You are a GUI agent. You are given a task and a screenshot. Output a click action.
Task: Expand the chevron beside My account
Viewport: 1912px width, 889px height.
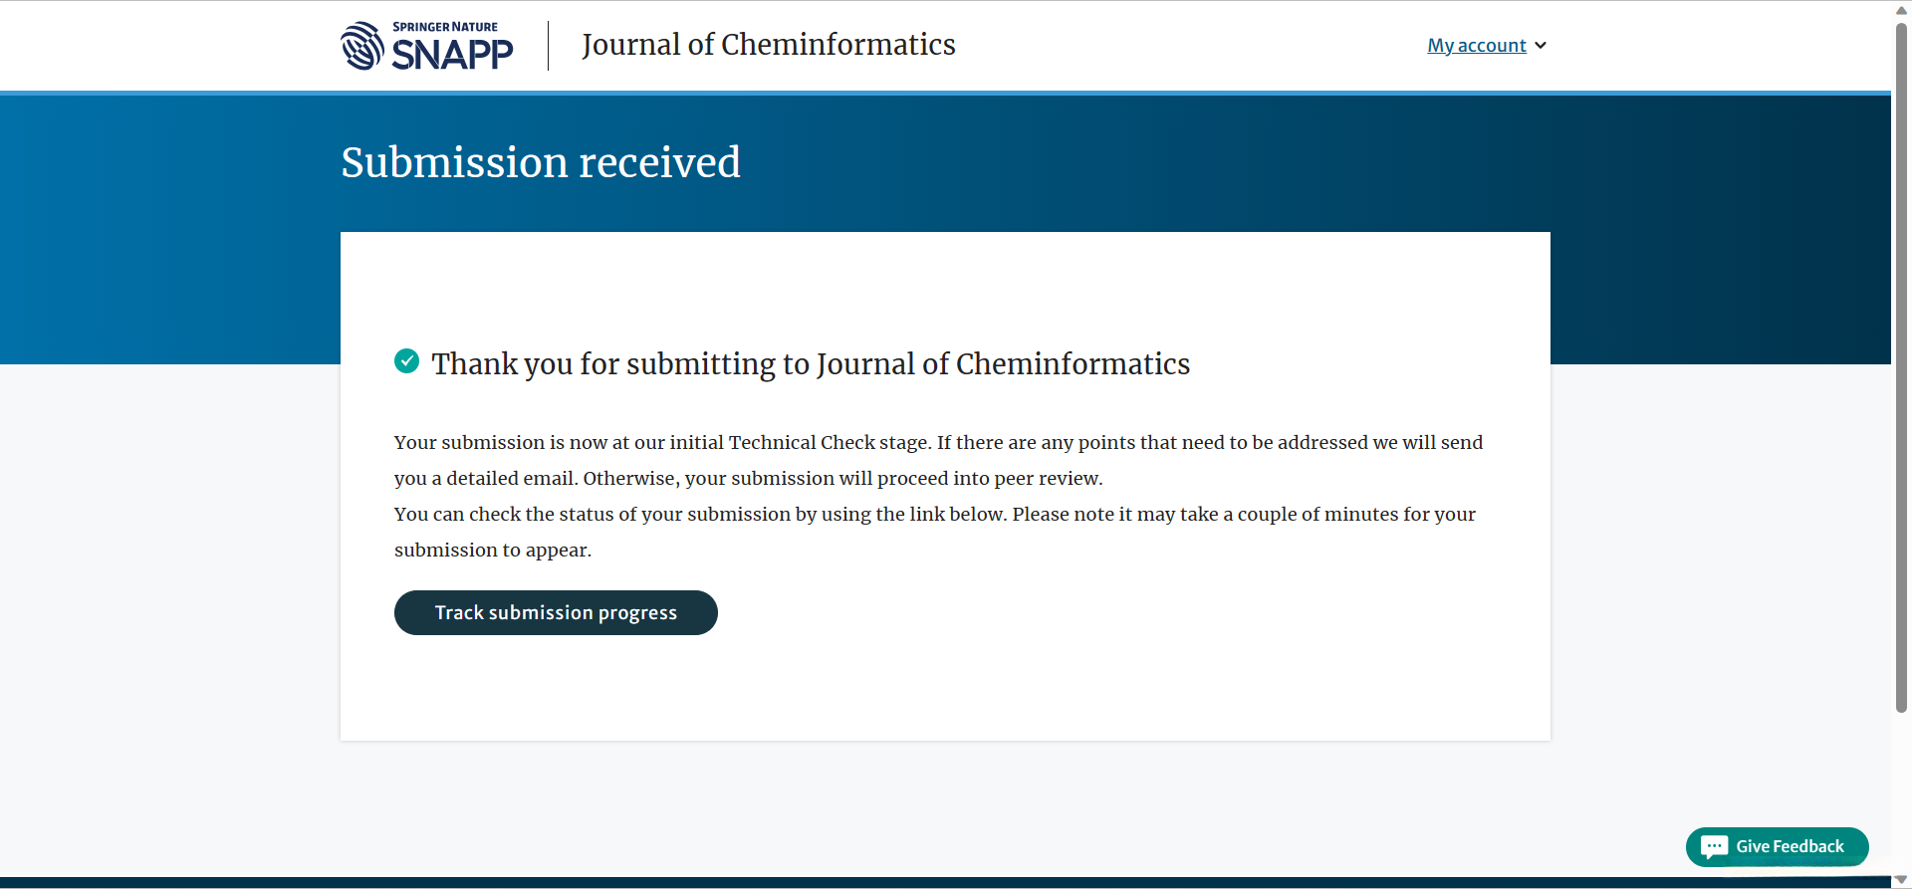point(1541,46)
